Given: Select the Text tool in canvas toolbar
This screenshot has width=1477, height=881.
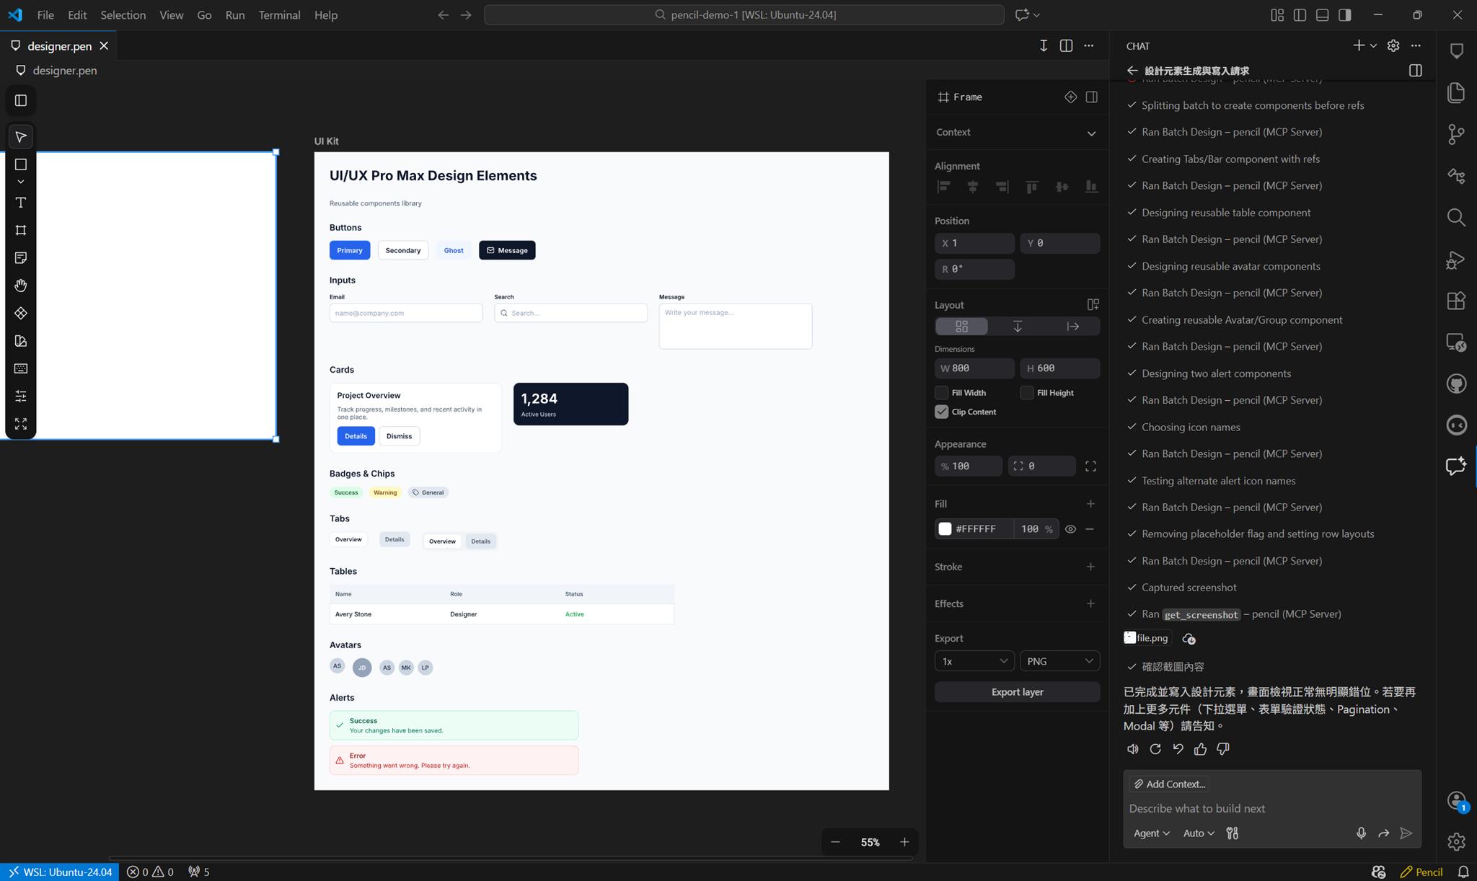Looking at the screenshot, I should [x=21, y=203].
